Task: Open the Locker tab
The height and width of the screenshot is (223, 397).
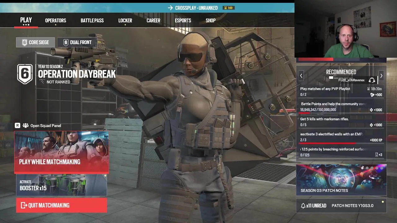Action: pyautogui.click(x=125, y=20)
